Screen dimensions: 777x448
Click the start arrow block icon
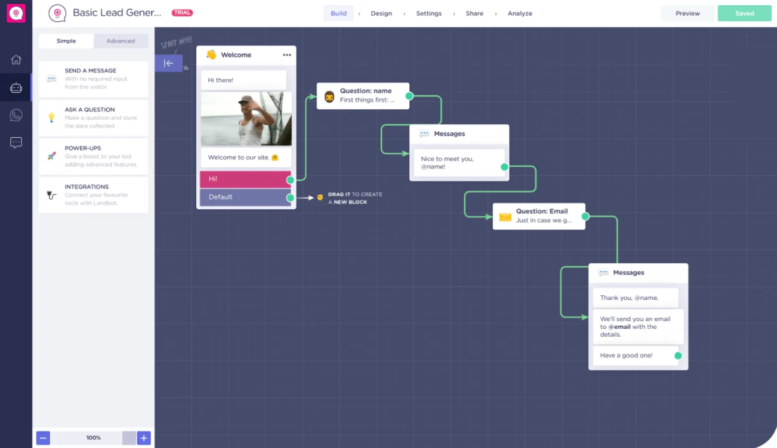click(168, 63)
